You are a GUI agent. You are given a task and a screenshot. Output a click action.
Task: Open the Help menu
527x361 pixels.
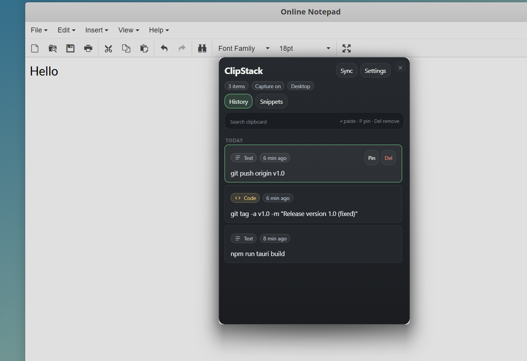click(159, 30)
